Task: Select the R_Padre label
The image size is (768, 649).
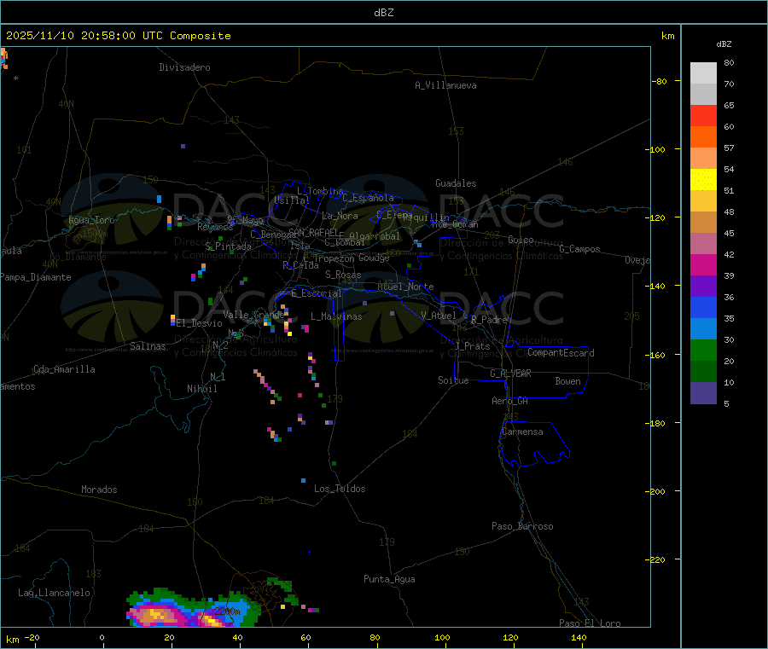Action: (x=489, y=320)
